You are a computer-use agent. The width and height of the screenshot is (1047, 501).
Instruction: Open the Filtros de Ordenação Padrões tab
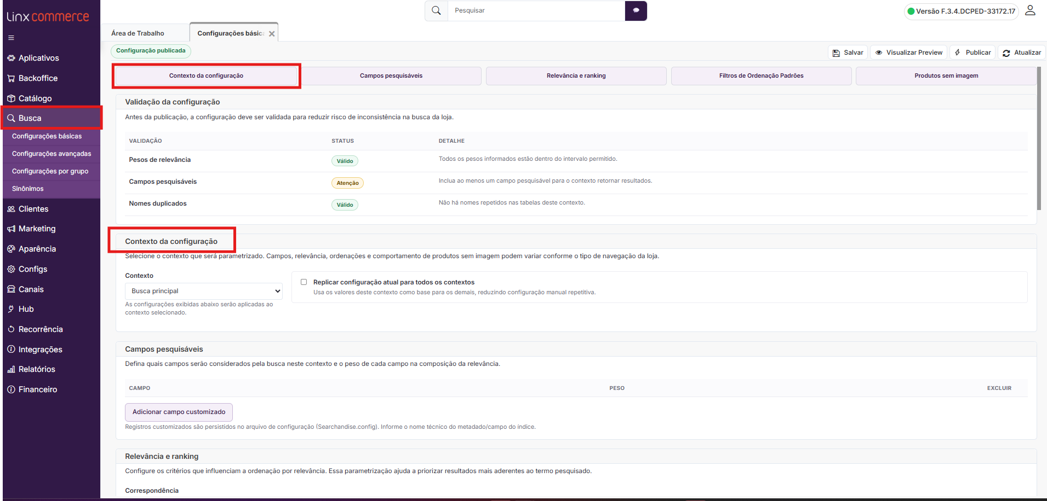[x=762, y=76]
